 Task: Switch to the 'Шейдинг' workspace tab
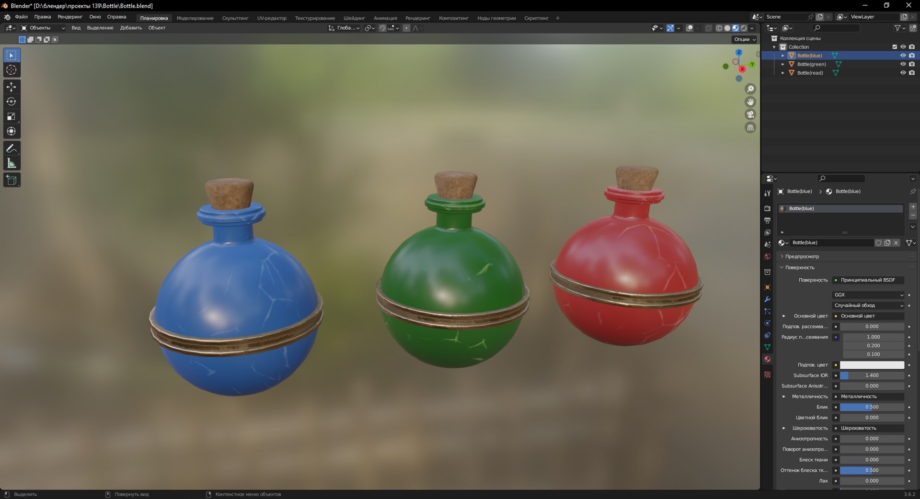(x=354, y=18)
